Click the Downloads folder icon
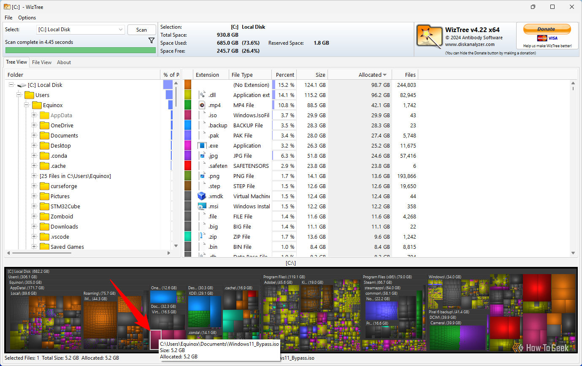Screen dimensions: 582x366 [x=44, y=227]
